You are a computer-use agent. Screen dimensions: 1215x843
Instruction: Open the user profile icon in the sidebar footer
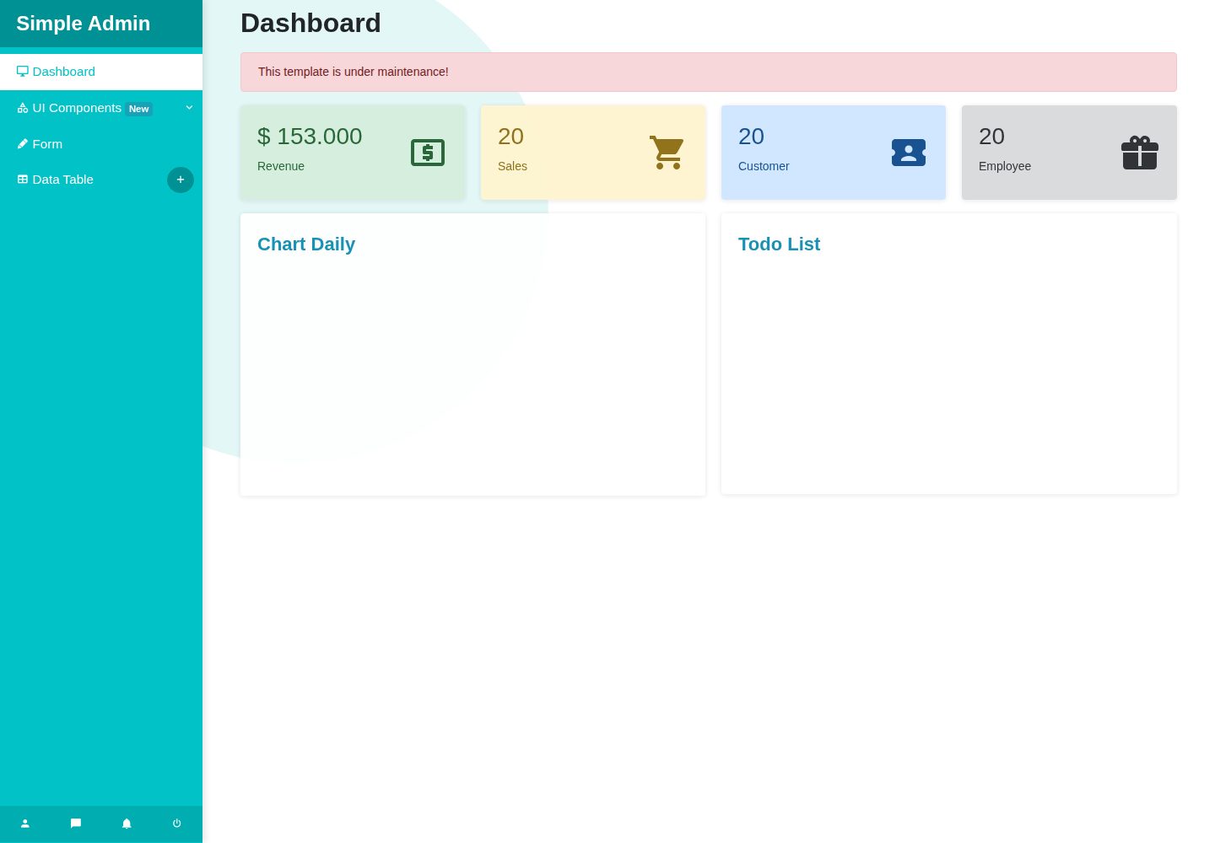click(x=25, y=824)
